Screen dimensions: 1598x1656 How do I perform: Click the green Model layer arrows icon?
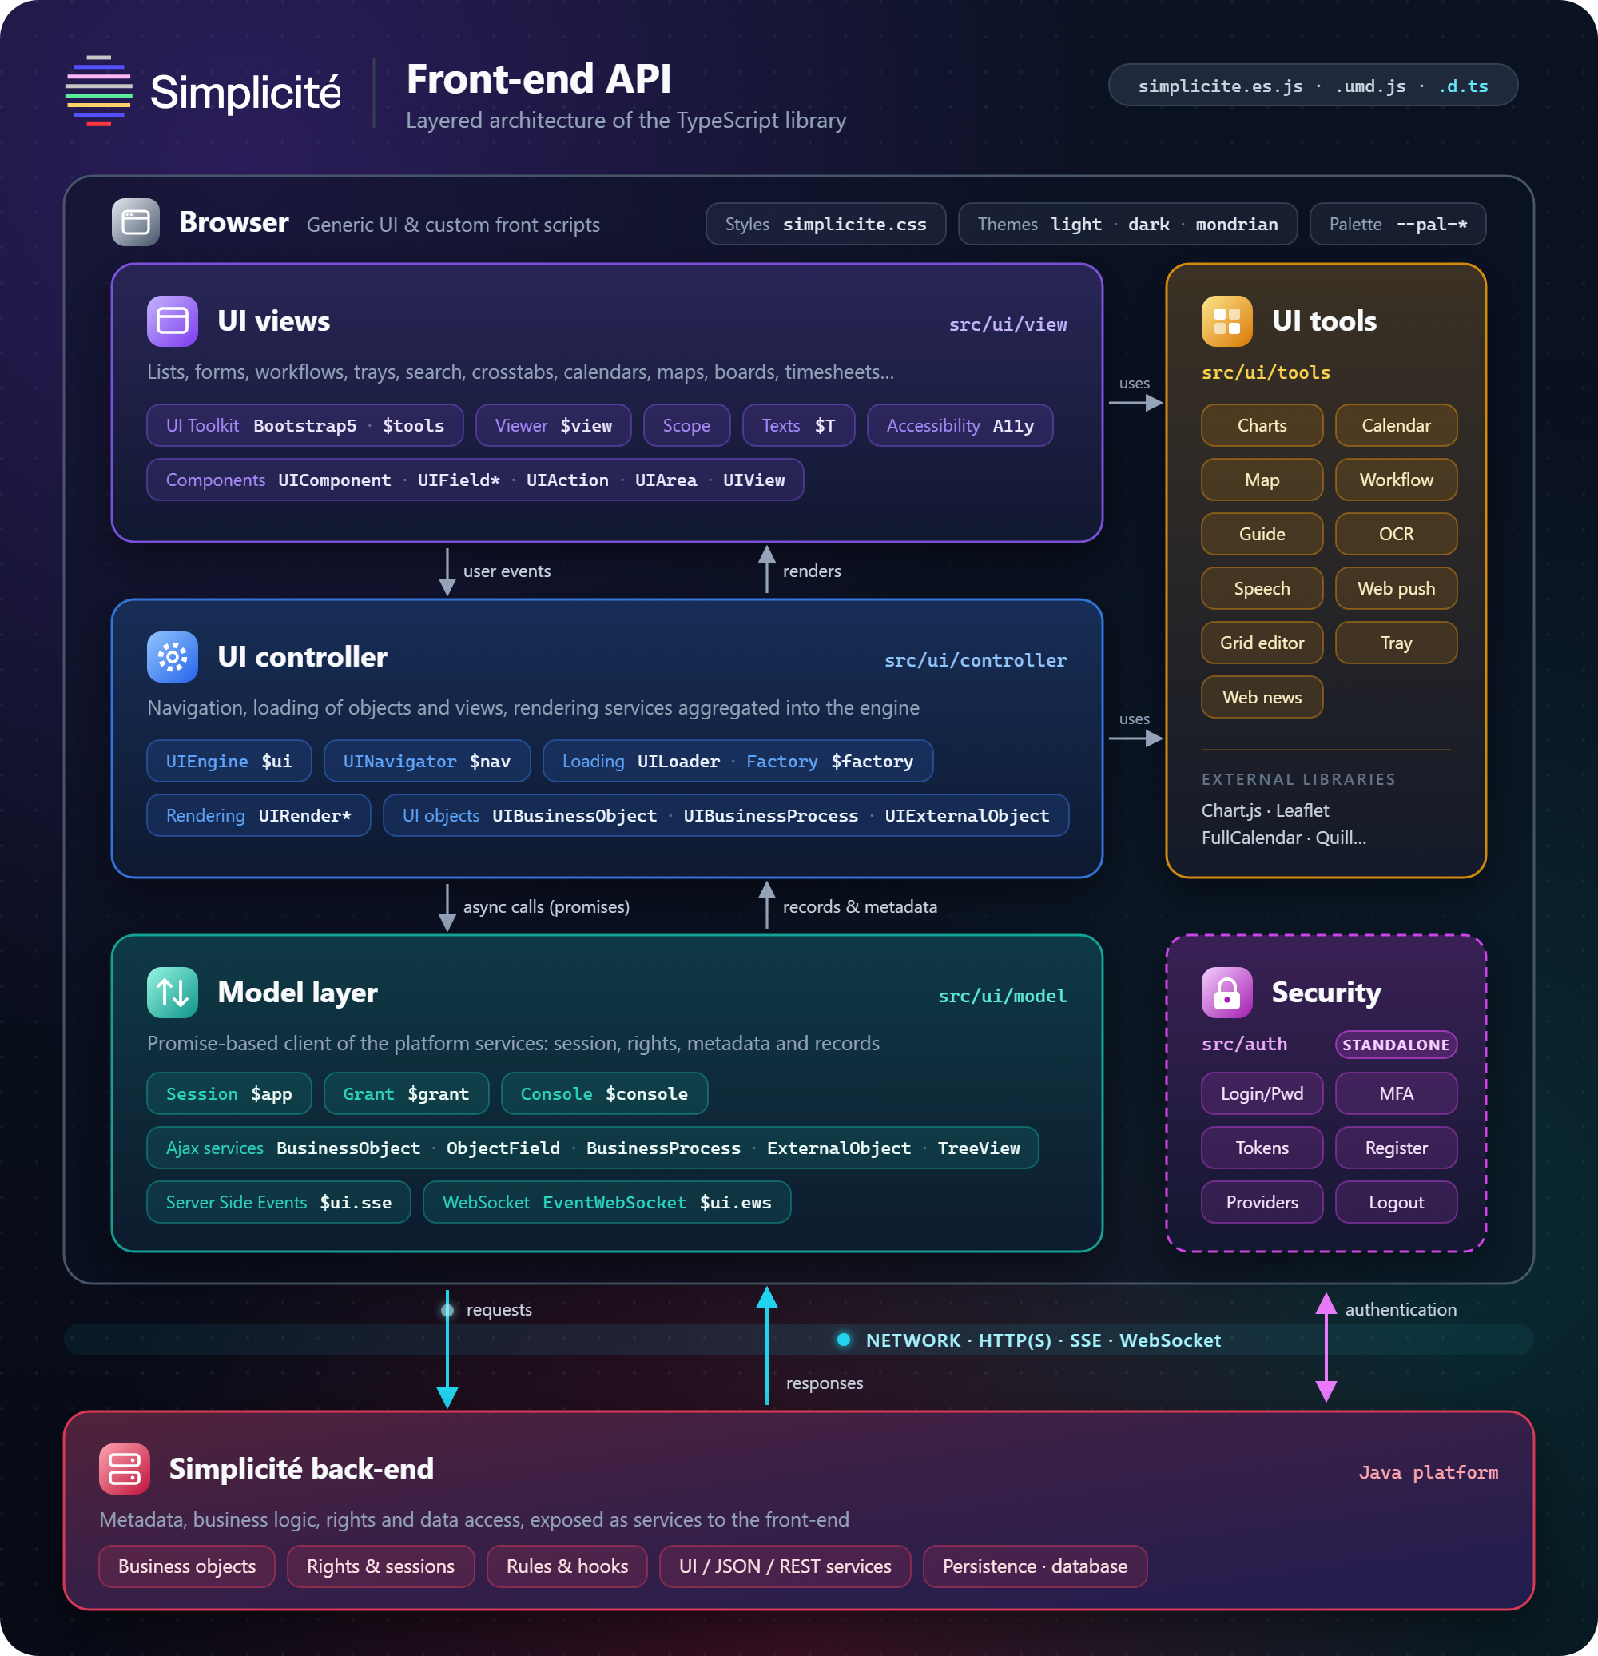(x=173, y=992)
